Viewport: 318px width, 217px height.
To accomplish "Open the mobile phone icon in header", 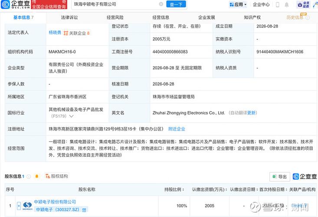I will tap(278, 4).
